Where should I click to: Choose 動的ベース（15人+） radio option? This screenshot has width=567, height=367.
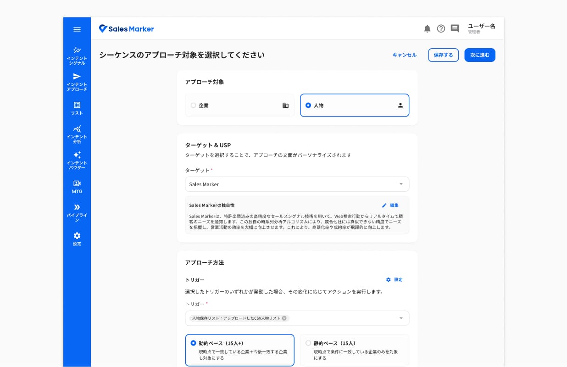point(193,343)
